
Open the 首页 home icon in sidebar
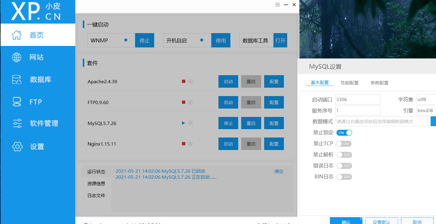tap(17, 35)
